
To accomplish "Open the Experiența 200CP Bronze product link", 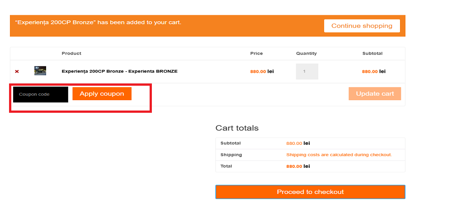I will tap(119, 71).
